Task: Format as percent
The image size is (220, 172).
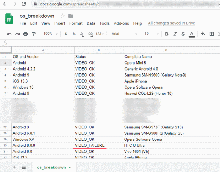Action: pyautogui.click(x=74, y=34)
